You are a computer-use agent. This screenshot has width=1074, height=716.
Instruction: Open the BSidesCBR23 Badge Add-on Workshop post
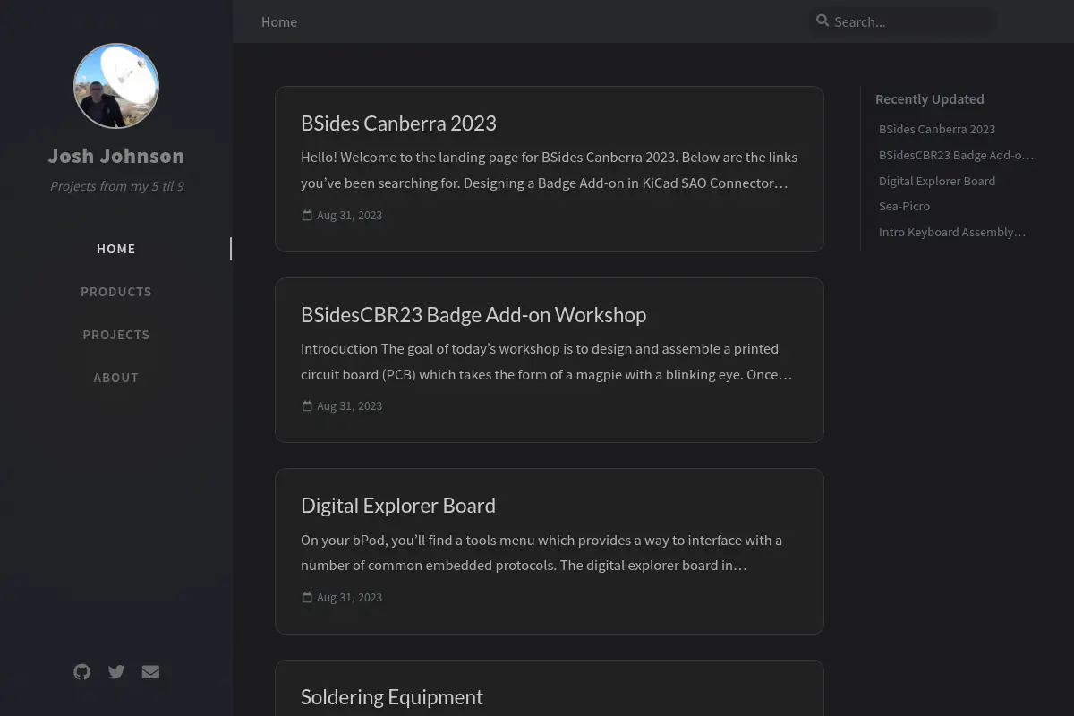tap(473, 315)
